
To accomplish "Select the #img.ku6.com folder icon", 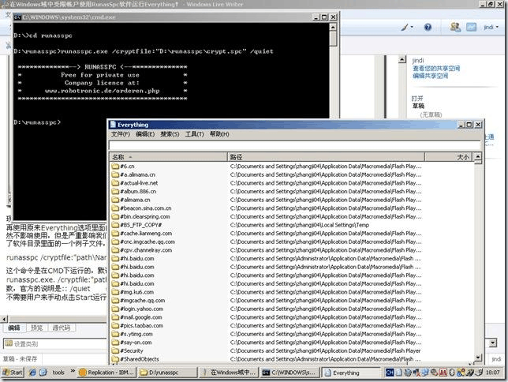I will point(115,292).
